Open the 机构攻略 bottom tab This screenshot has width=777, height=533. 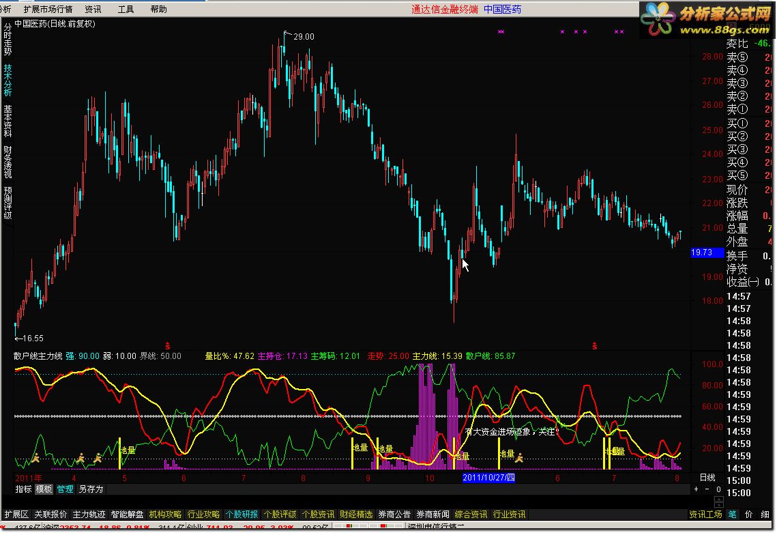click(165, 515)
